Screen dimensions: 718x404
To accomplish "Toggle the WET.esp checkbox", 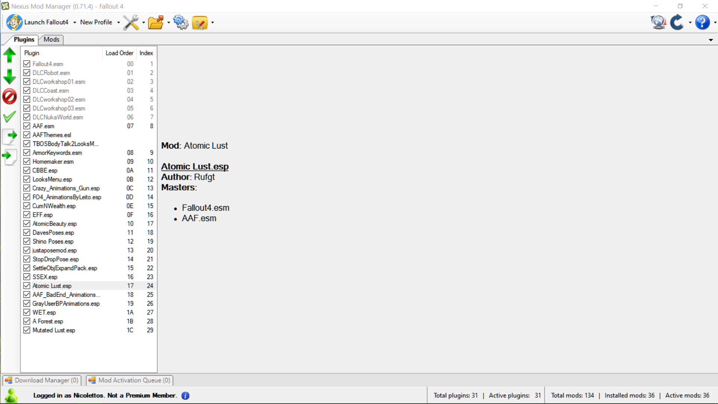I will [x=27, y=312].
